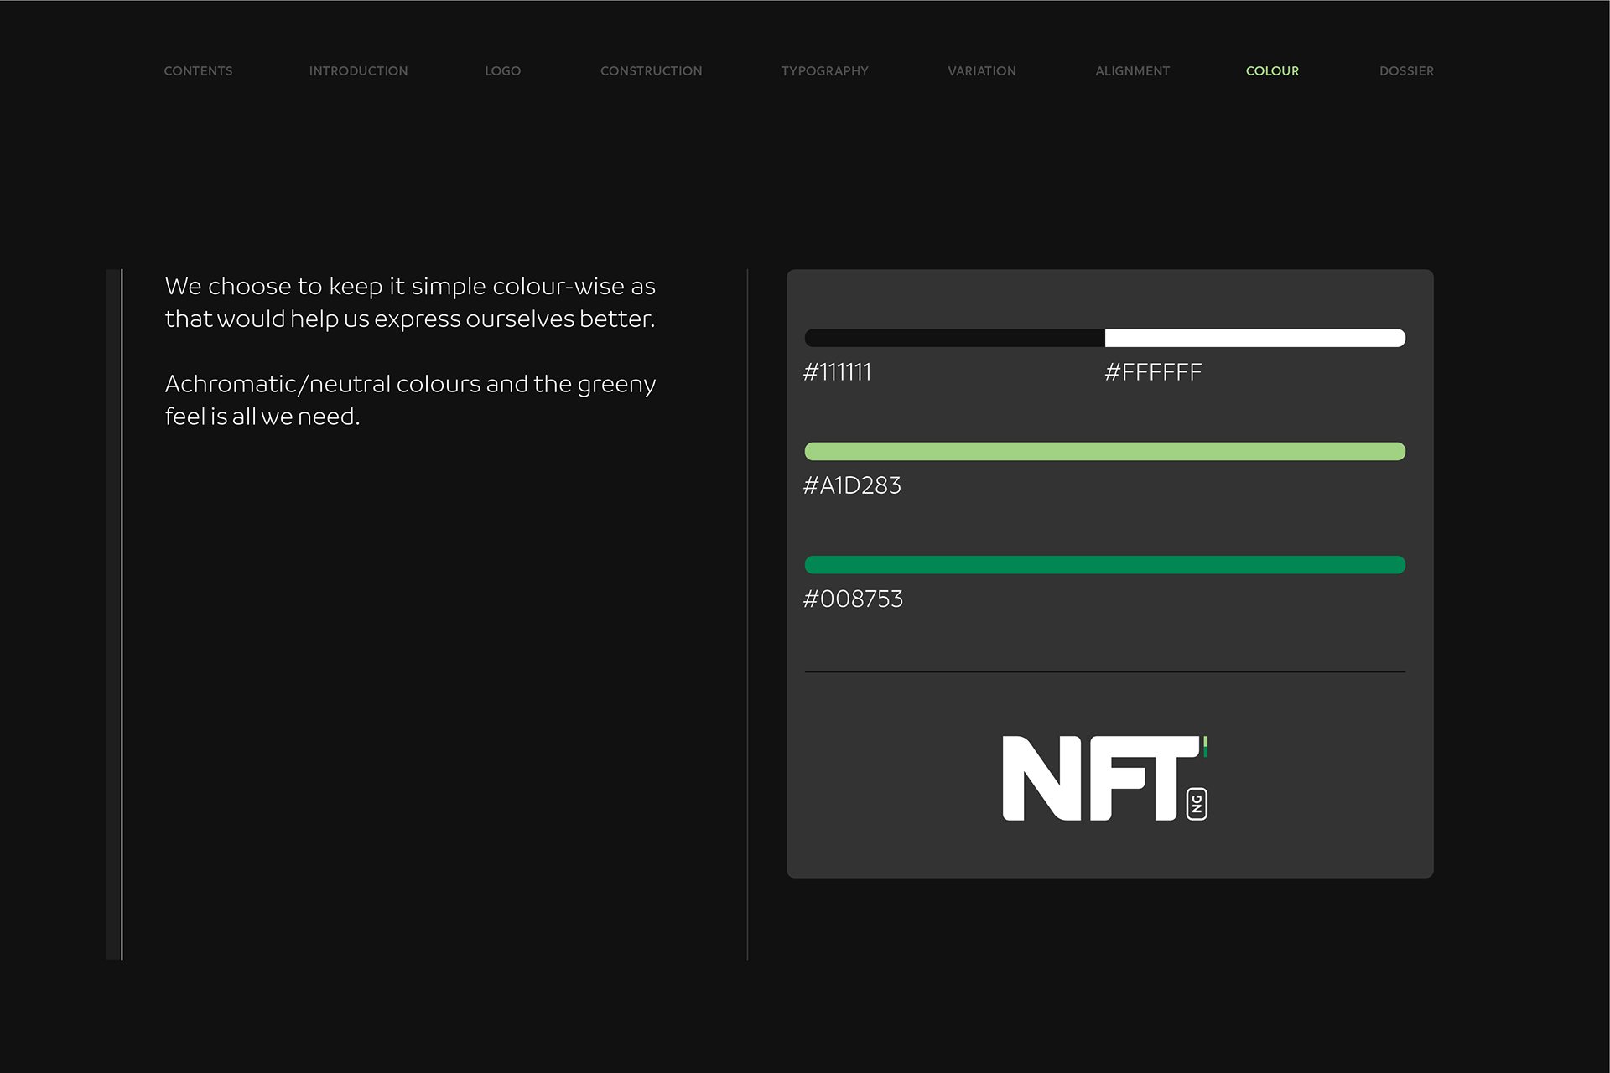The image size is (1610, 1073).
Task: Open the Contents section
Action: (198, 71)
